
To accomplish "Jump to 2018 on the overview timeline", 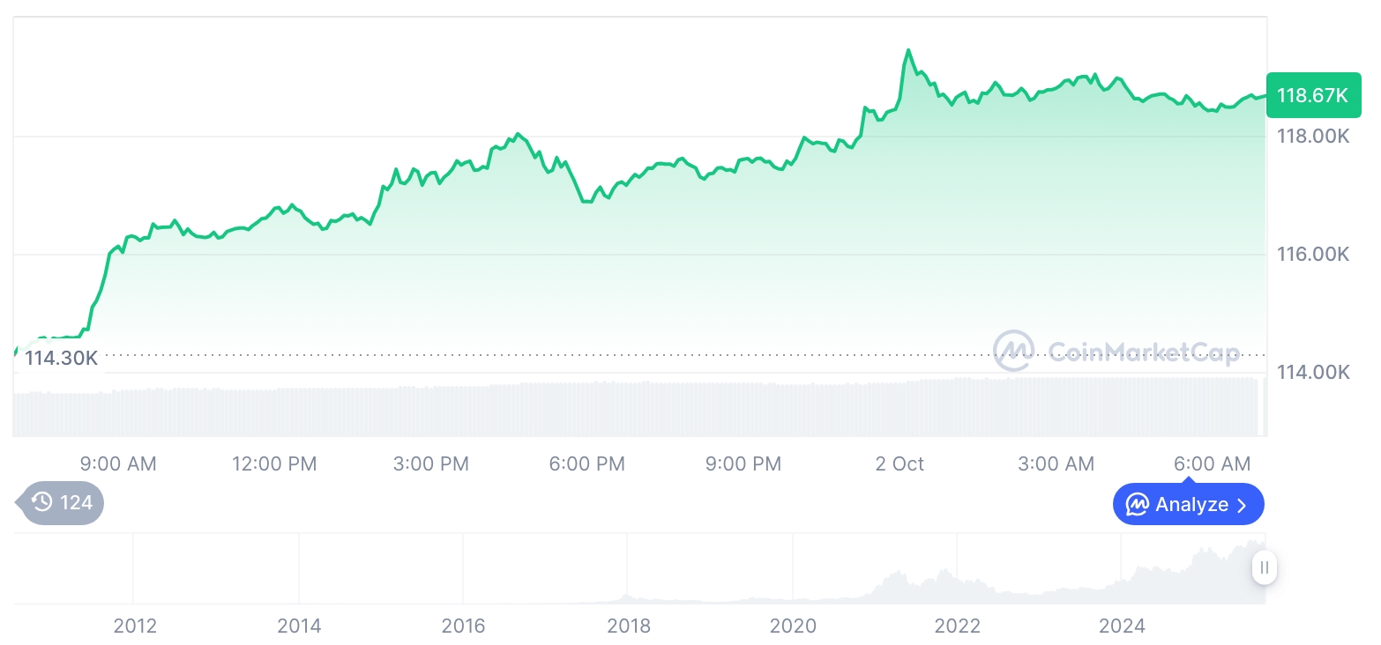I will pyautogui.click(x=629, y=626).
